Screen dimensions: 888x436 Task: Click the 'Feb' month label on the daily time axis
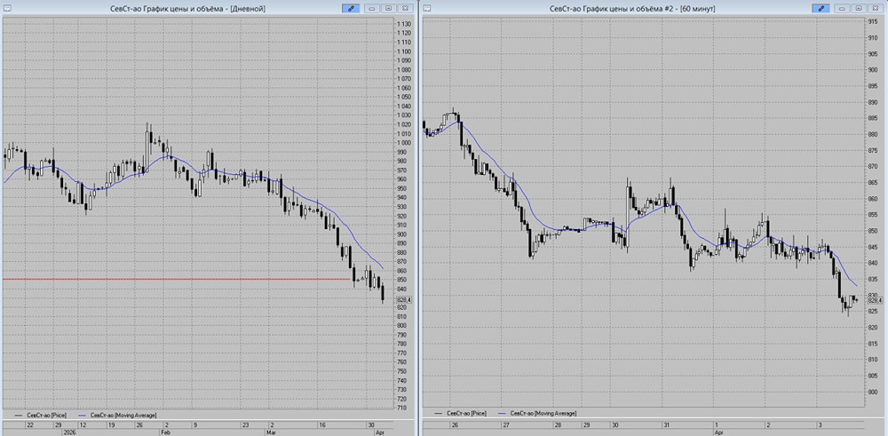[164, 431]
